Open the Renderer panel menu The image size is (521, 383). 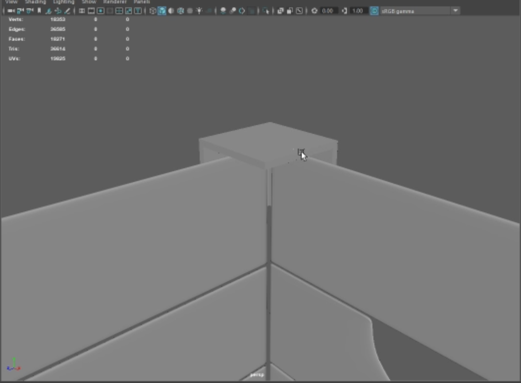point(115,2)
